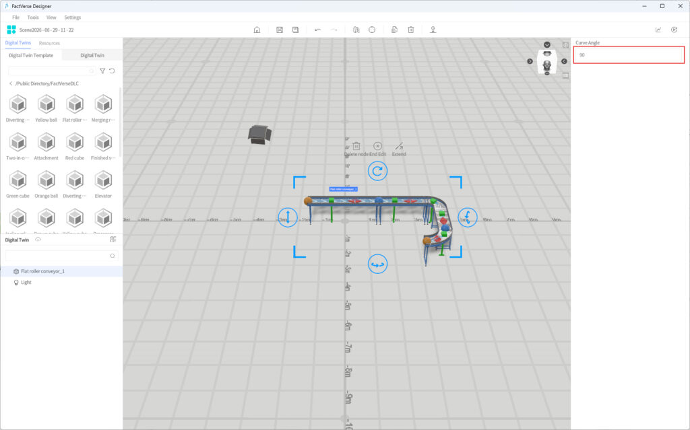This screenshot has height=430, width=690.
Task: Open the Settings menu
Action: tap(73, 17)
